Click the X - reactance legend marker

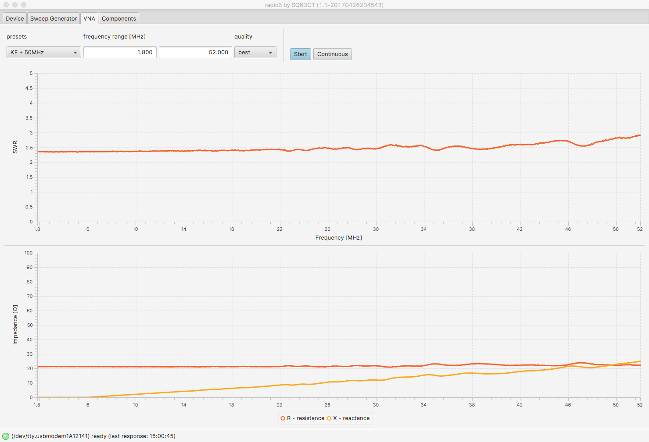pyautogui.click(x=329, y=418)
